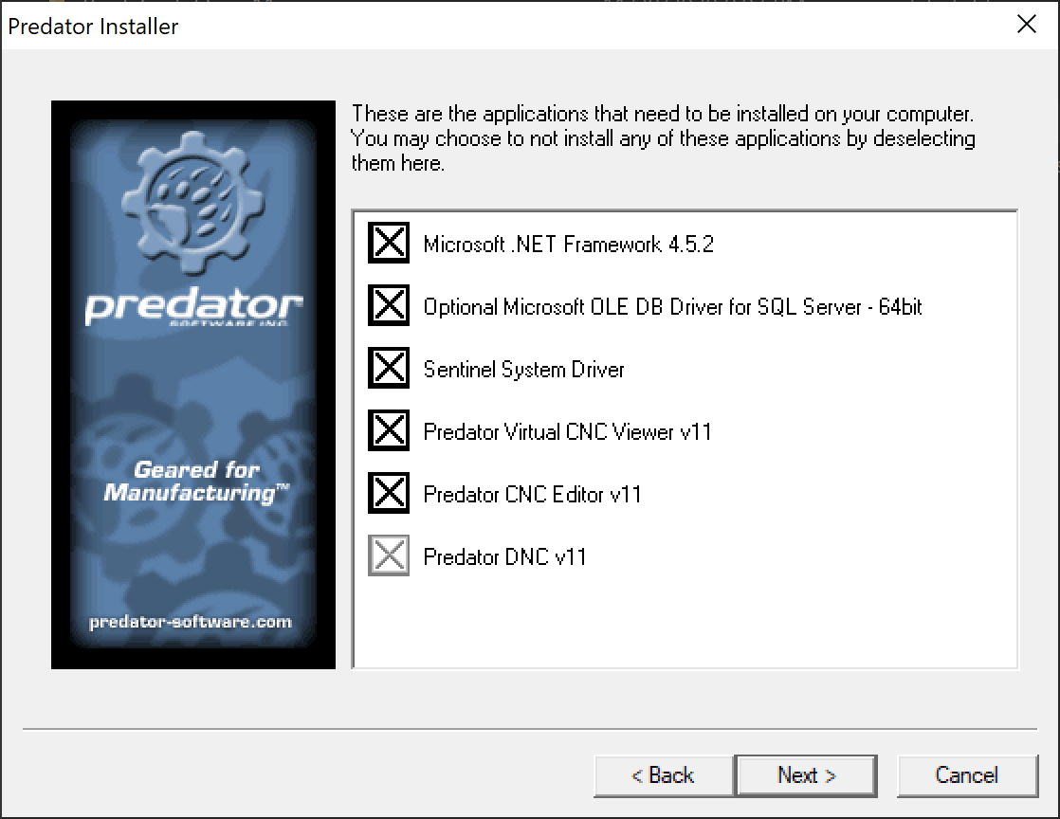This screenshot has width=1060, height=819.
Task: Toggle Sentinel System Driver checkbox
Action: pos(389,368)
